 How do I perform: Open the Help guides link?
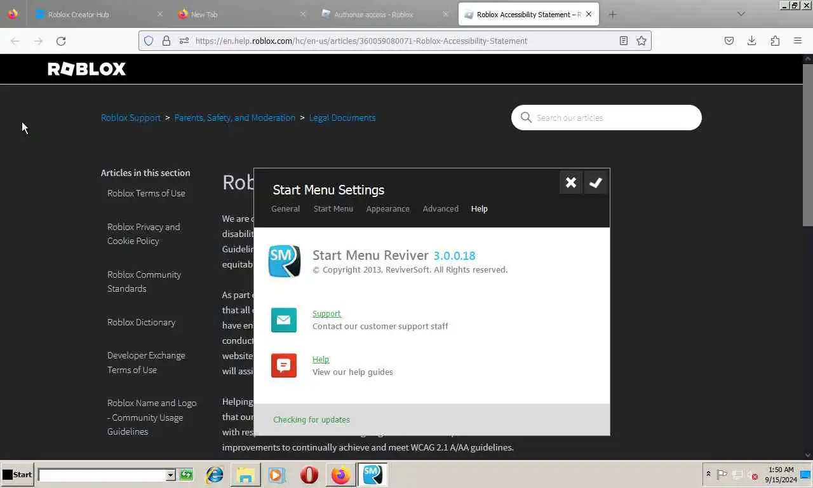320,359
